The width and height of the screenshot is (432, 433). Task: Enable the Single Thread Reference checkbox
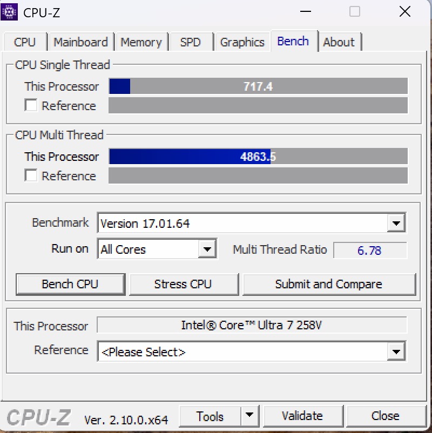(31, 105)
